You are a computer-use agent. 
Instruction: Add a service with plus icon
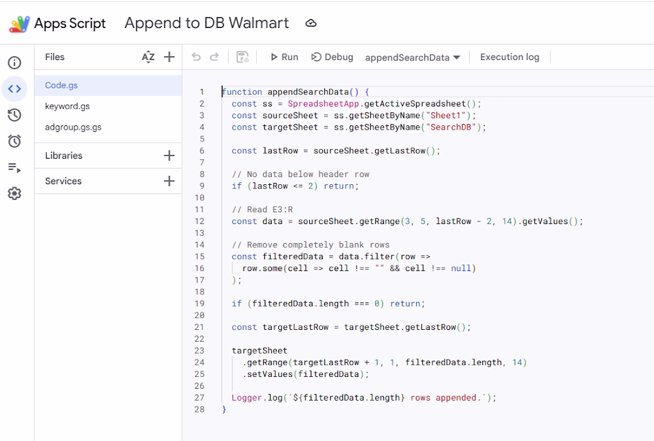tap(169, 181)
